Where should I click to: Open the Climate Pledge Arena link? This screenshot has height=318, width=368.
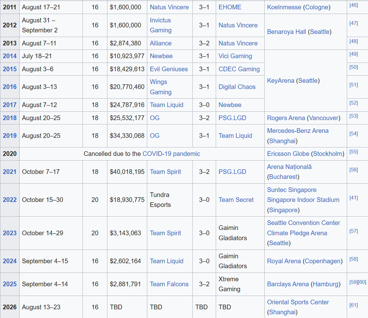(x=297, y=233)
